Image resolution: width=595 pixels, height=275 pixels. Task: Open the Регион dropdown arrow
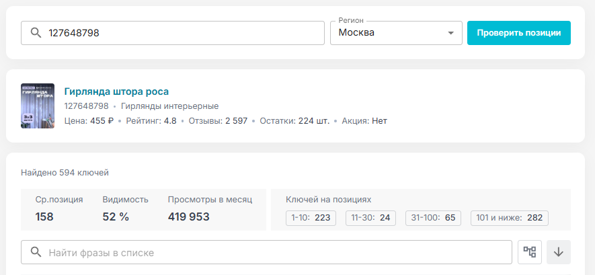pyautogui.click(x=450, y=33)
